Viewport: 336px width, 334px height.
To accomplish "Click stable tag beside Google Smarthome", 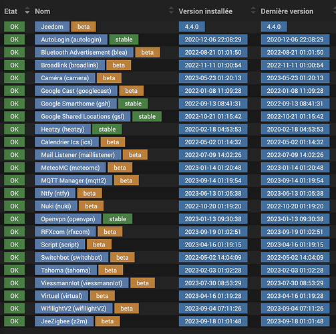I will pos(133,104).
